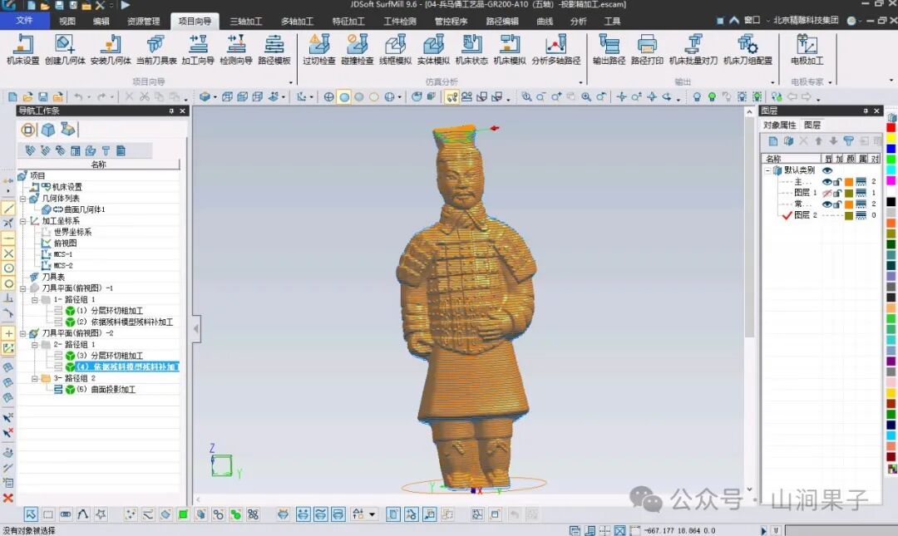
Task: Click 路径打印 path print icon
Action: 647,49
